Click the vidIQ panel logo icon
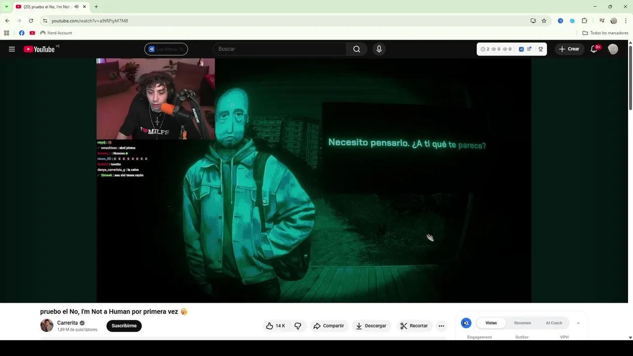This screenshot has width=633, height=356. [466, 323]
